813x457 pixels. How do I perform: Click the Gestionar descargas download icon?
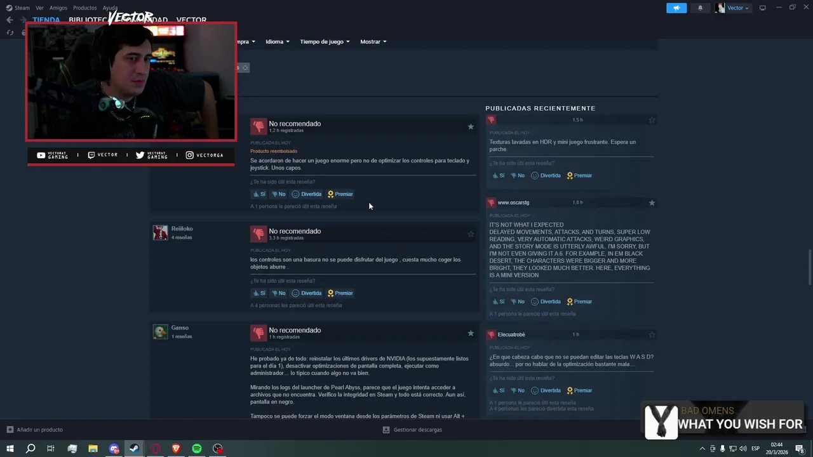pos(386,430)
